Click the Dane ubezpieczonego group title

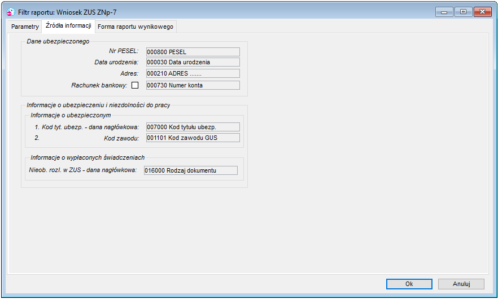58,41
